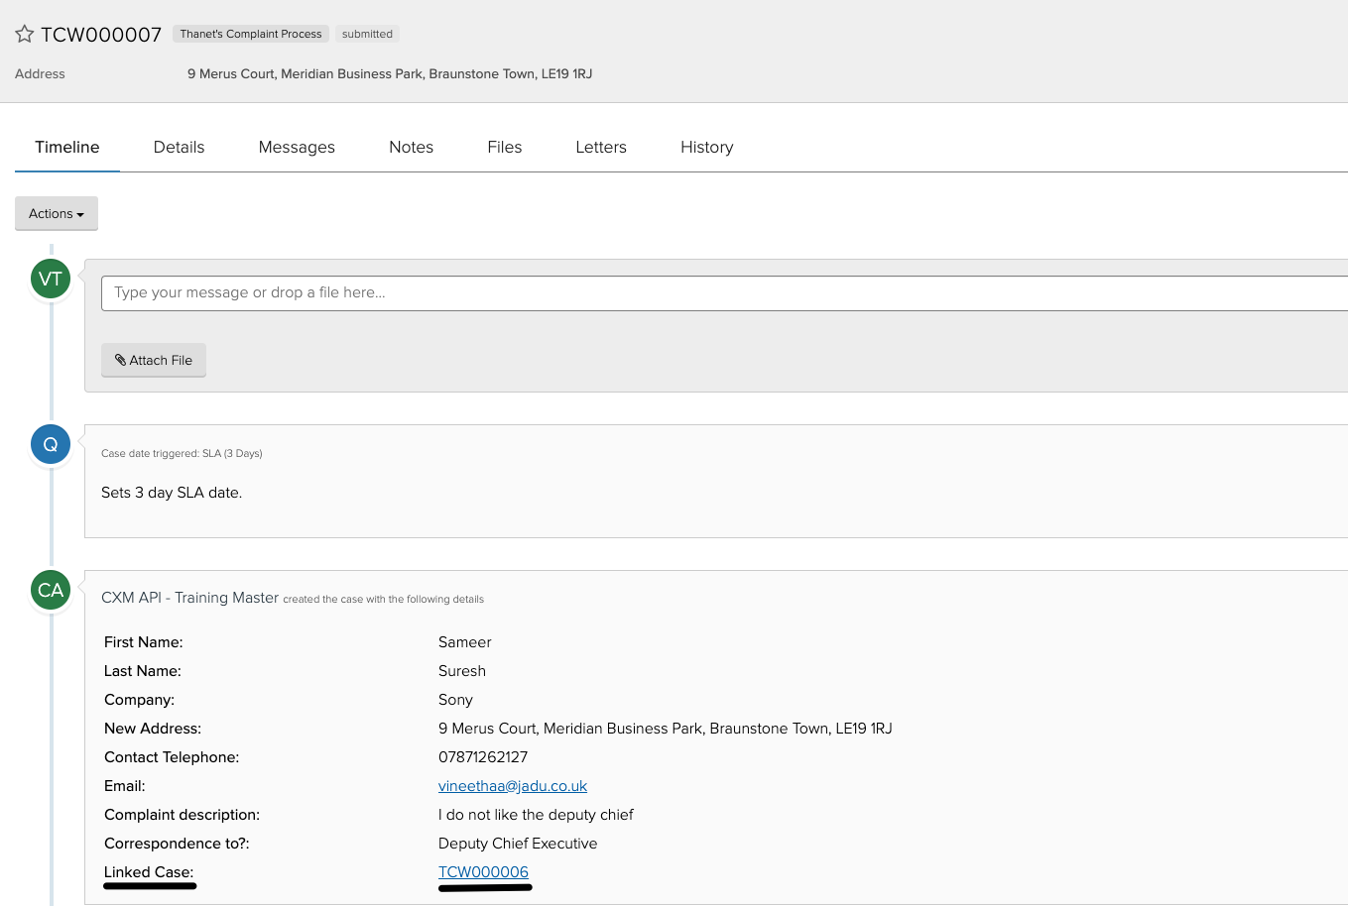The height and width of the screenshot is (906, 1348).
Task: Click the CA avatar on the timeline
Action: (51, 590)
